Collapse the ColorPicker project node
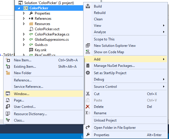Image resolution: width=169 pixels, height=139 pixels. point(19,8)
